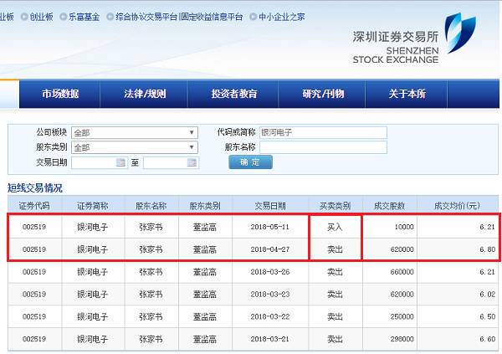
Task: Click the 证券简称 column header
Action: (x=93, y=206)
